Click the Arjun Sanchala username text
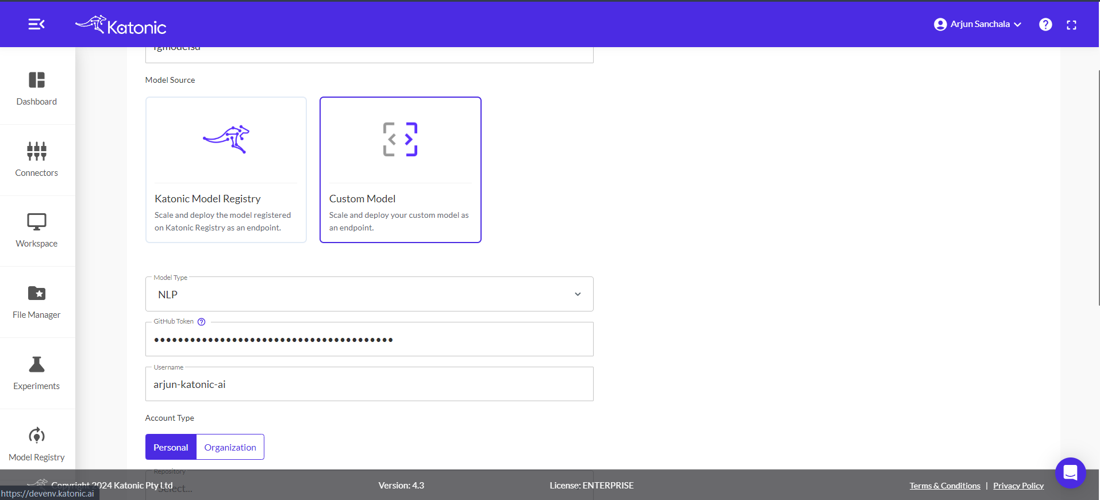Screen dimensions: 1100x500 coord(980,24)
